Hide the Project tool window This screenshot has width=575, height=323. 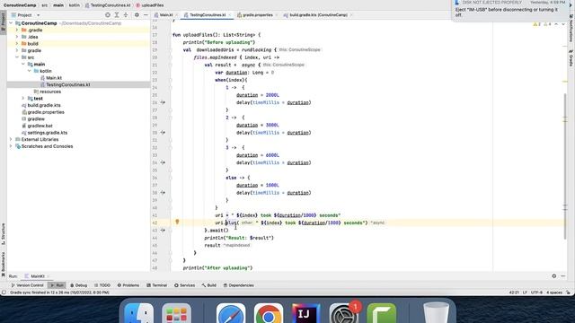(x=146, y=15)
